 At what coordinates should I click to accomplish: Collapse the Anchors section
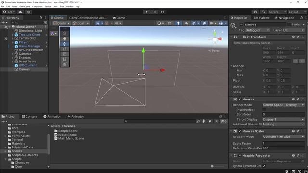tap(231, 66)
